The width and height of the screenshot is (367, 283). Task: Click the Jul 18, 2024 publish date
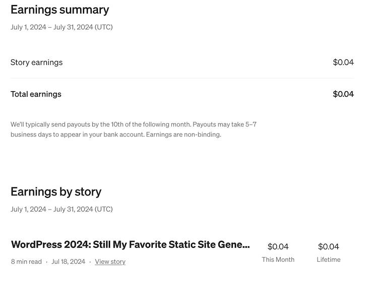click(x=68, y=261)
